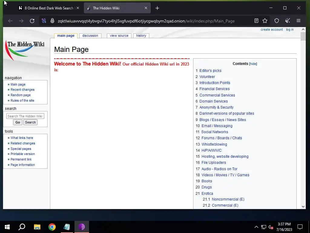Reload the page with the refresh icon
Viewport: 310px width, 233px height.
tap(32, 21)
